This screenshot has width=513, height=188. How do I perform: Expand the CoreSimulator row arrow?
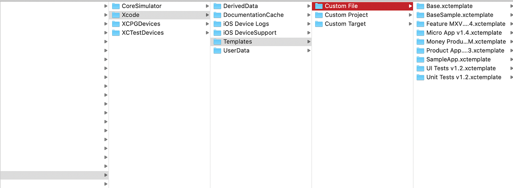pyautogui.click(x=207, y=6)
